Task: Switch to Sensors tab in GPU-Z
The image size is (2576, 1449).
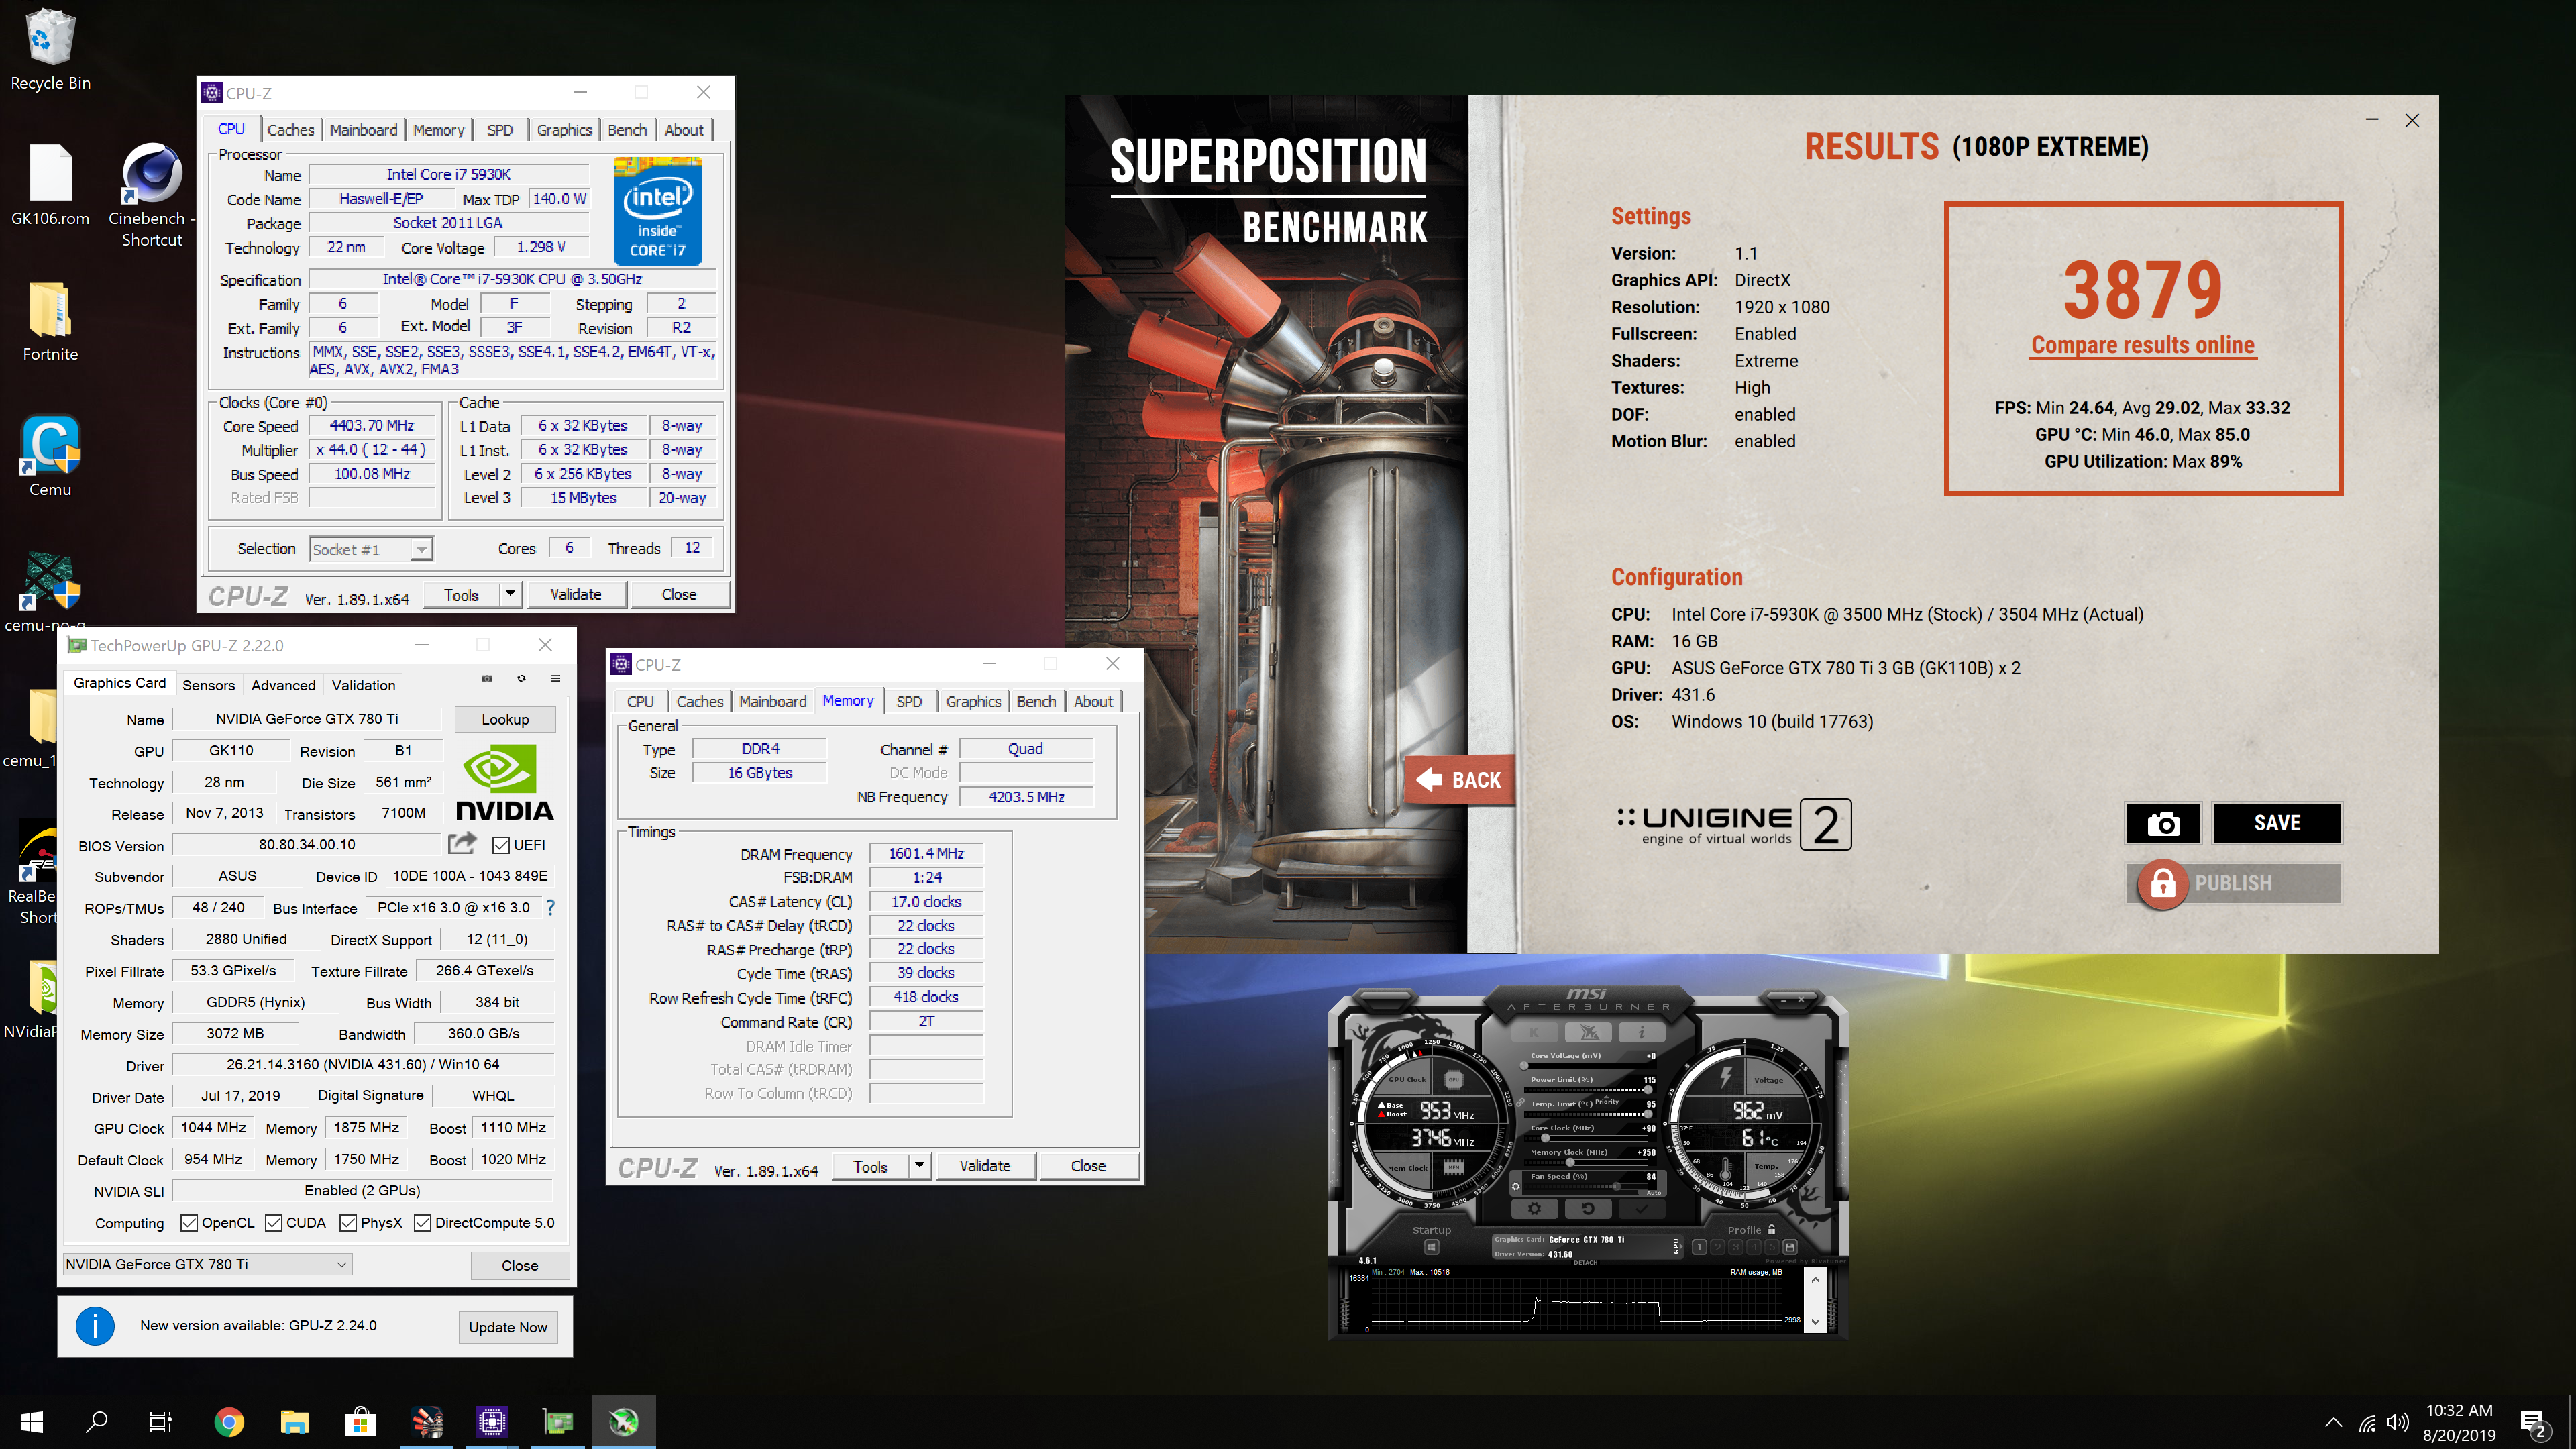Action: [208, 685]
